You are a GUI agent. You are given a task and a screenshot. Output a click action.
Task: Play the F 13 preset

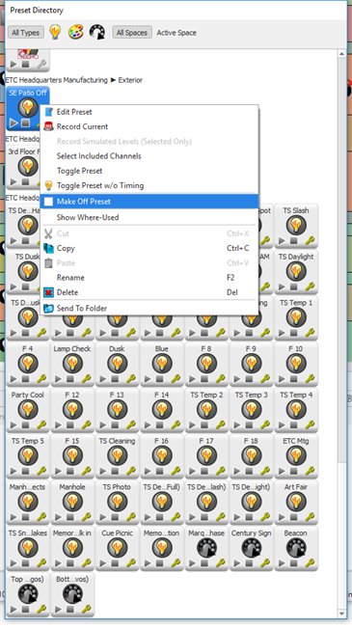pos(103,425)
